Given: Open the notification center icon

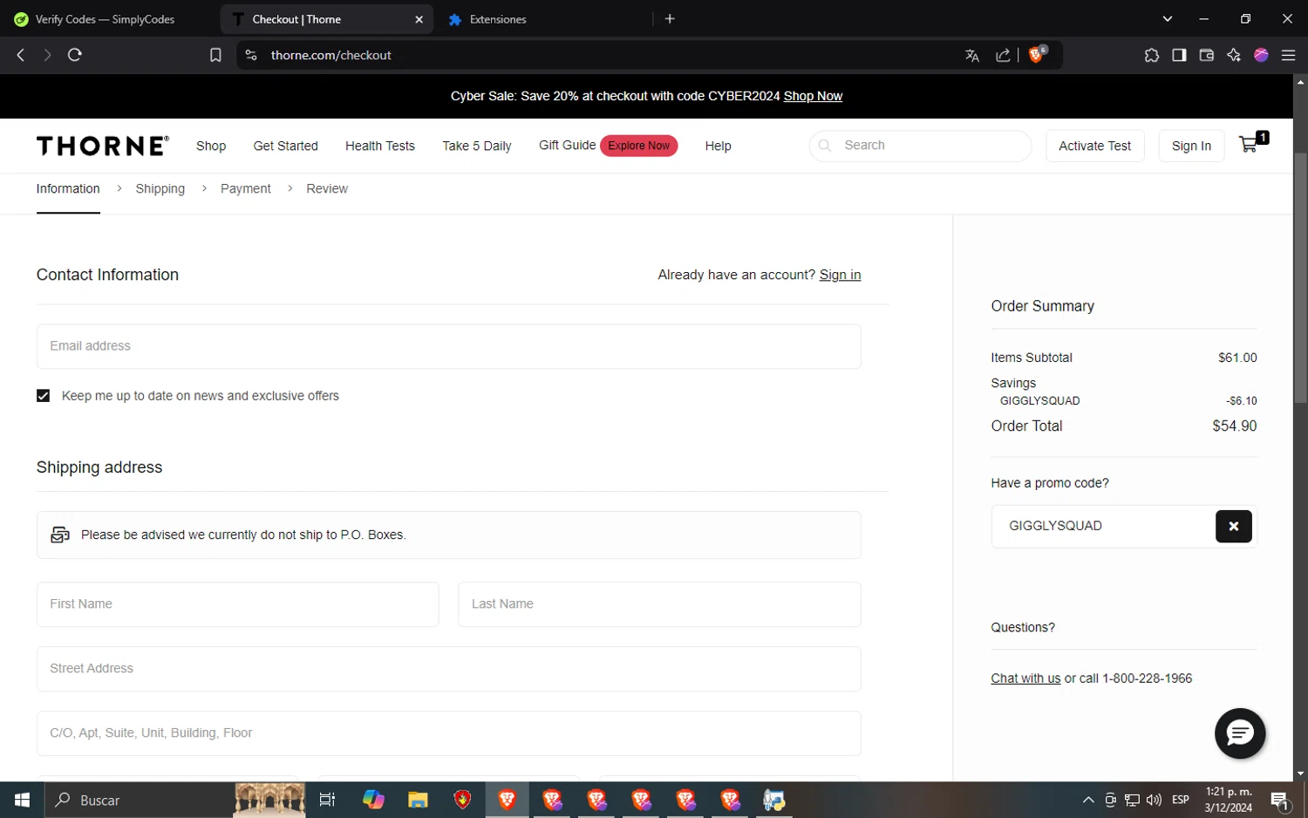Looking at the screenshot, I should [x=1280, y=800].
